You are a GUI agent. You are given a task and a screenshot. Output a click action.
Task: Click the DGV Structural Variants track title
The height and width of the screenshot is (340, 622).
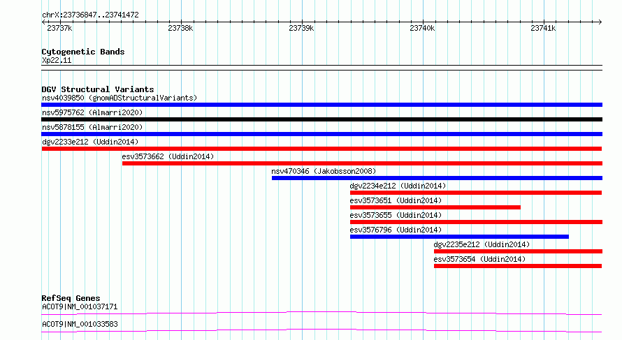click(98, 89)
